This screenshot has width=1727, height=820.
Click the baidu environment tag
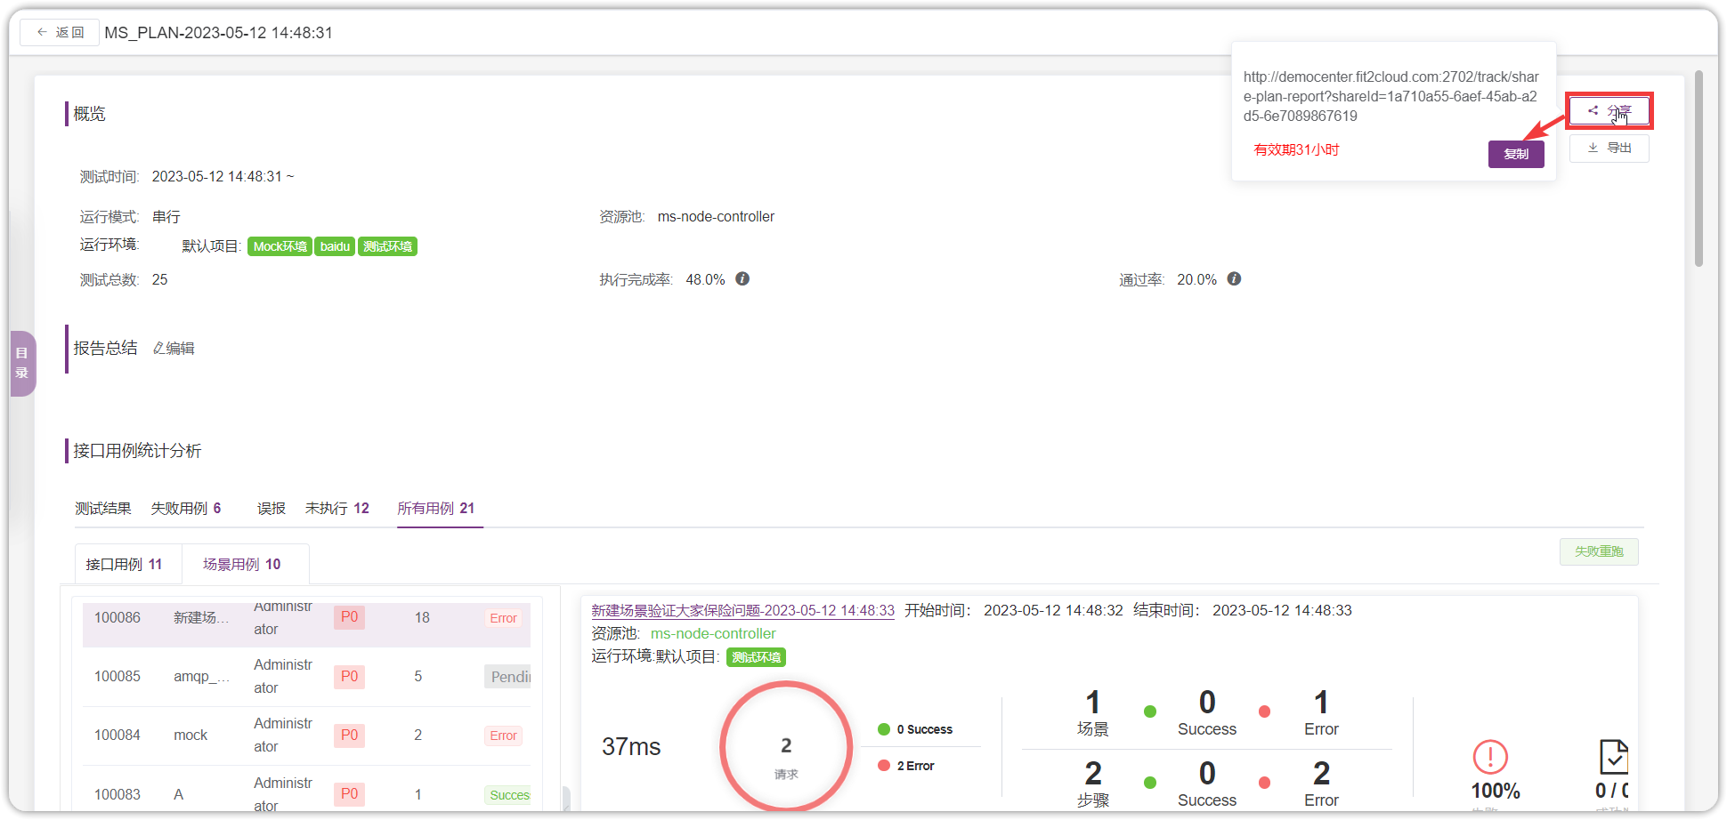tap(335, 246)
